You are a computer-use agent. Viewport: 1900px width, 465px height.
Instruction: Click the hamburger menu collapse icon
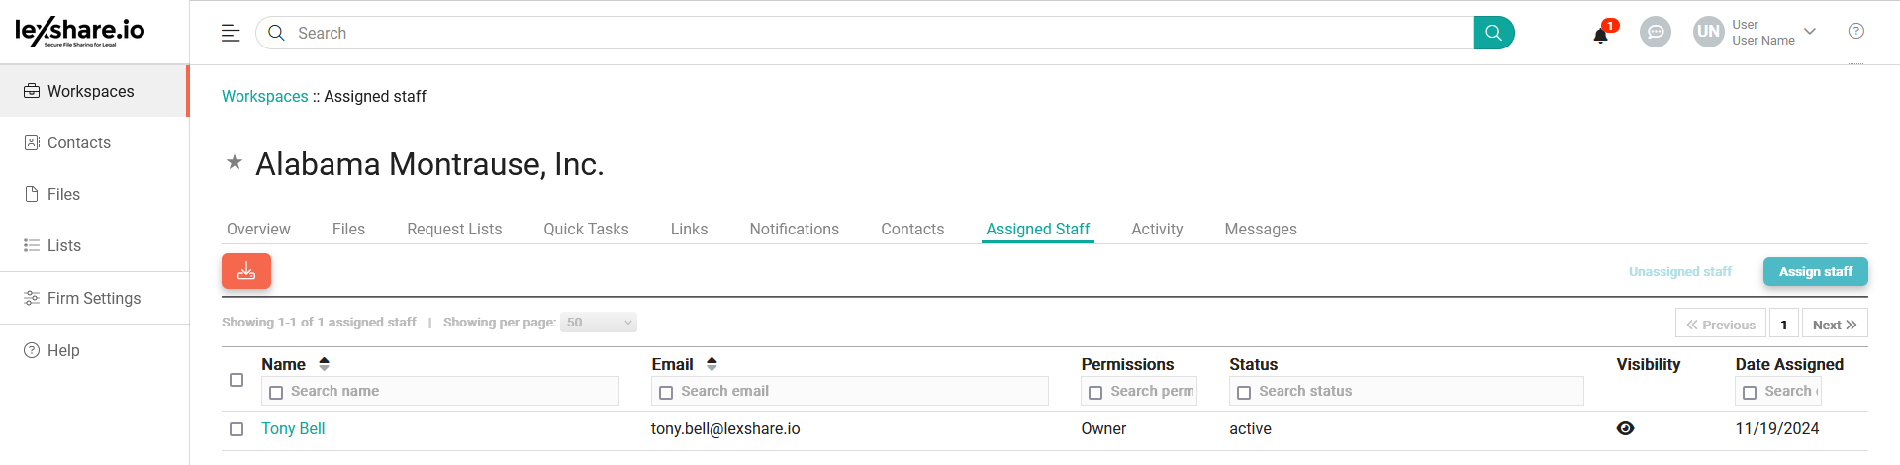coord(231,33)
